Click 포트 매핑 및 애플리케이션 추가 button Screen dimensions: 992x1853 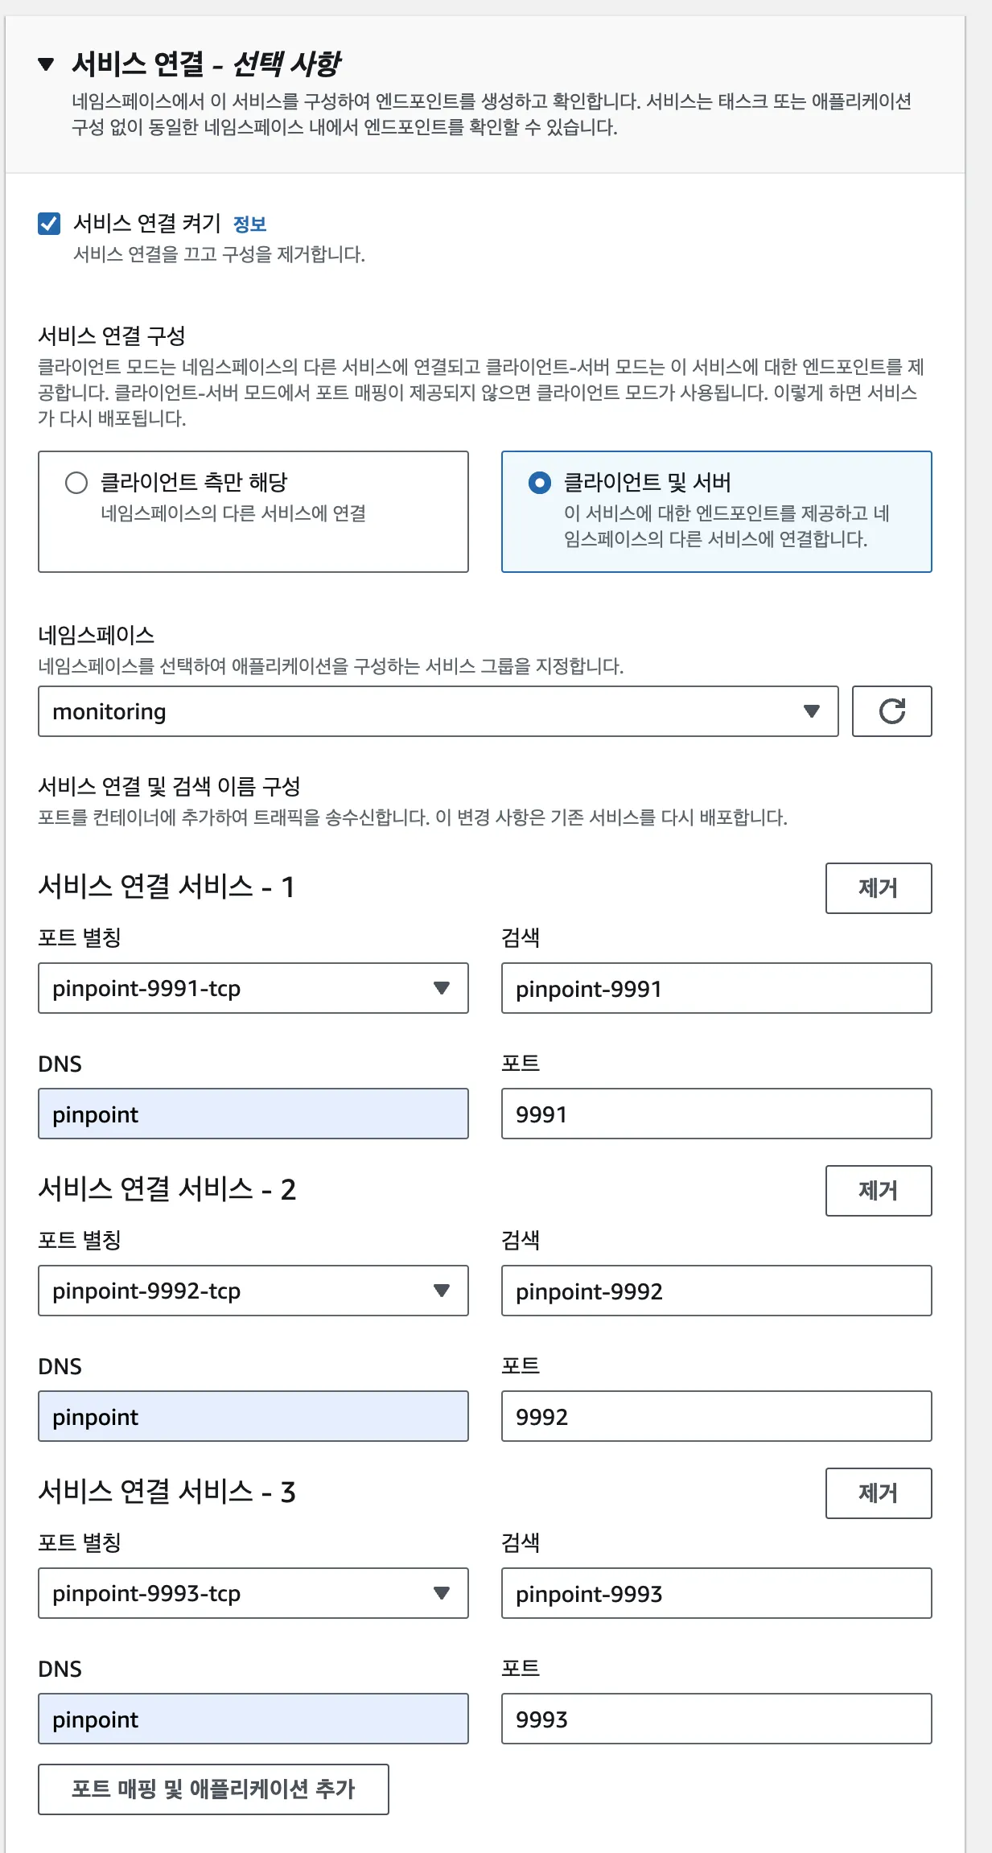213,1789
